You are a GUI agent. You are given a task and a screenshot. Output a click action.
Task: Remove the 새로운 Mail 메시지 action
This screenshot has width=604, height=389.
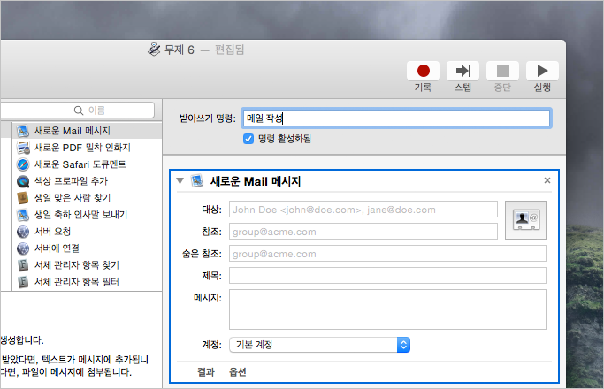coord(547,180)
